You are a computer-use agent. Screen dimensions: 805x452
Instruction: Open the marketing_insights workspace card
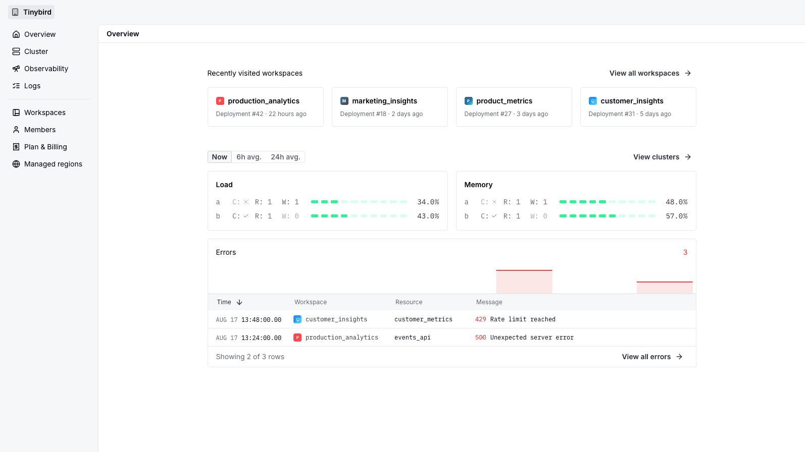tap(390, 107)
